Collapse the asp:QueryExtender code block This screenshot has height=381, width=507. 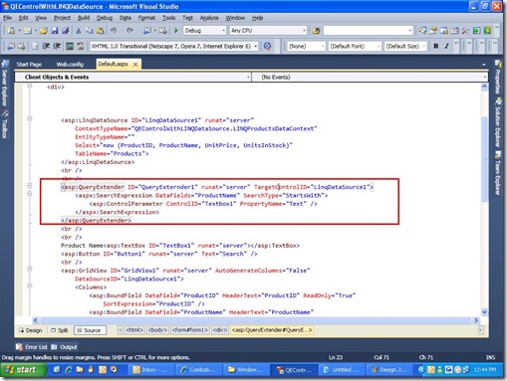[30, 185]
